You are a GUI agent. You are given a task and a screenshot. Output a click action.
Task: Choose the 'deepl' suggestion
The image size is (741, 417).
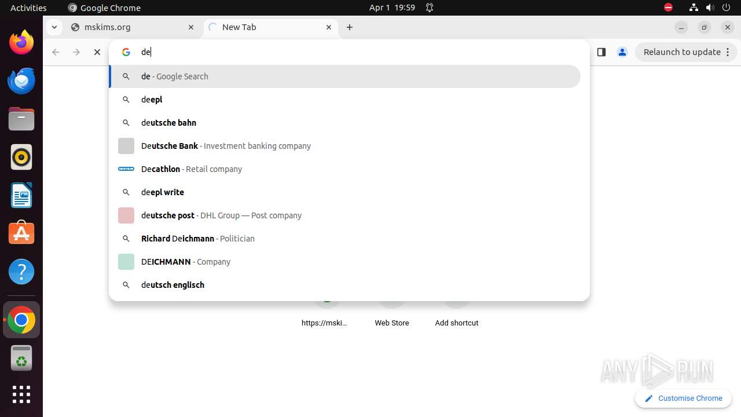(x=345, y=100)
